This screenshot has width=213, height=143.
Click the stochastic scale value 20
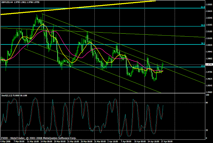click(x=207, y=130)
